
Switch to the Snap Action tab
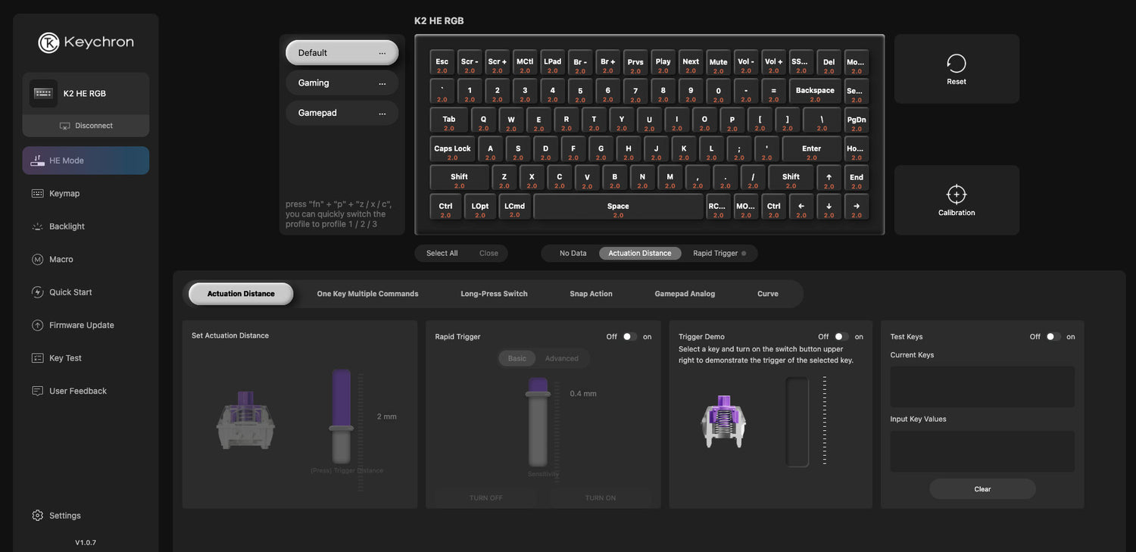coord(591,294)
